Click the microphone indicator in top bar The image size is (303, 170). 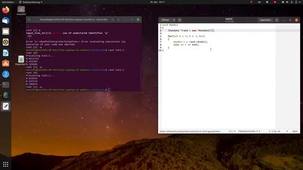(x=292, y=2)
